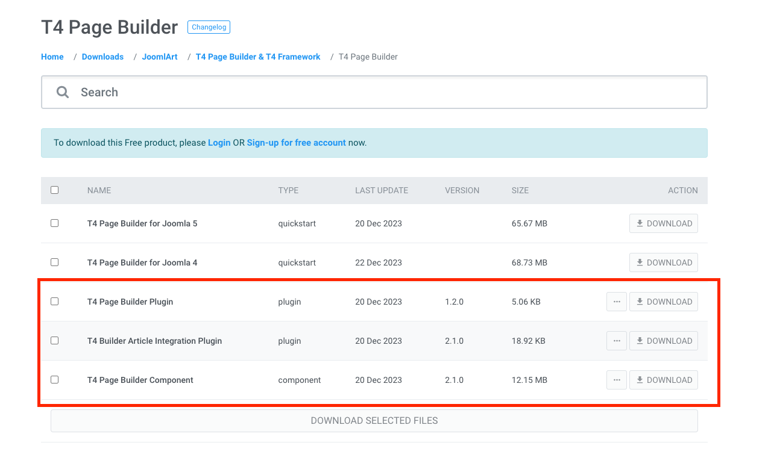Viewport: 771px width, 472px height.
Task: Click the '65.67 MB' size value
Action: (529, 223)
